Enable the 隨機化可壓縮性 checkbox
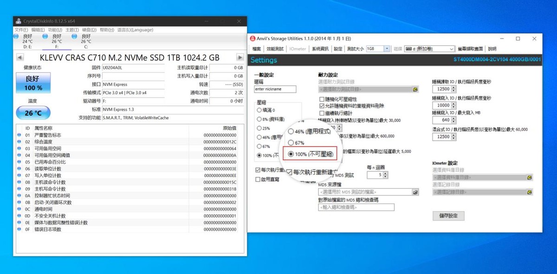 coord(322,100)
